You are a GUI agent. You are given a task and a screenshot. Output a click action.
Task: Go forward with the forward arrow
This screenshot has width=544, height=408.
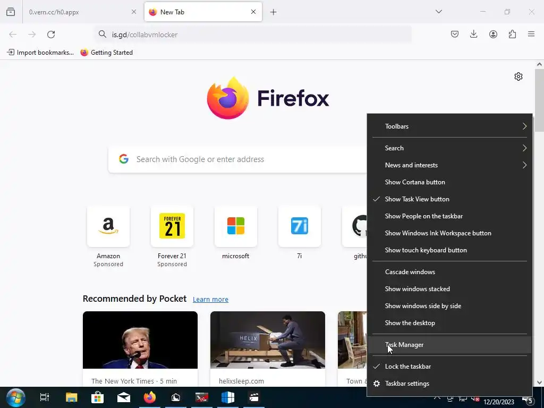pyautogui.click(x=32, y=35)
